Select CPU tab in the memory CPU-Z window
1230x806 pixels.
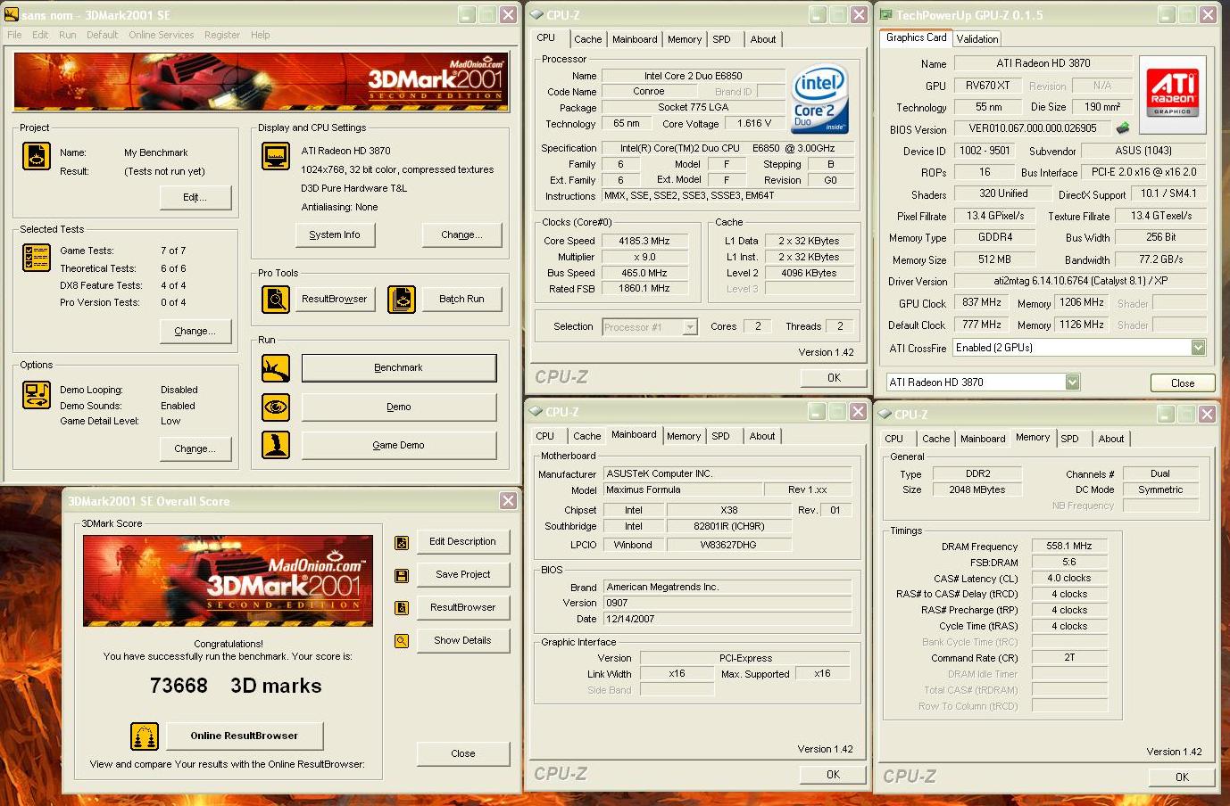tap(893, 439)
